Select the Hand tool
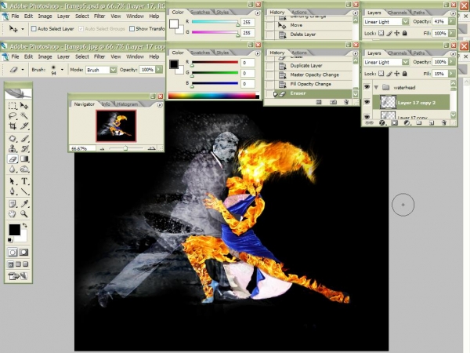Screen dimensions: 470x353 coord(13,213)
